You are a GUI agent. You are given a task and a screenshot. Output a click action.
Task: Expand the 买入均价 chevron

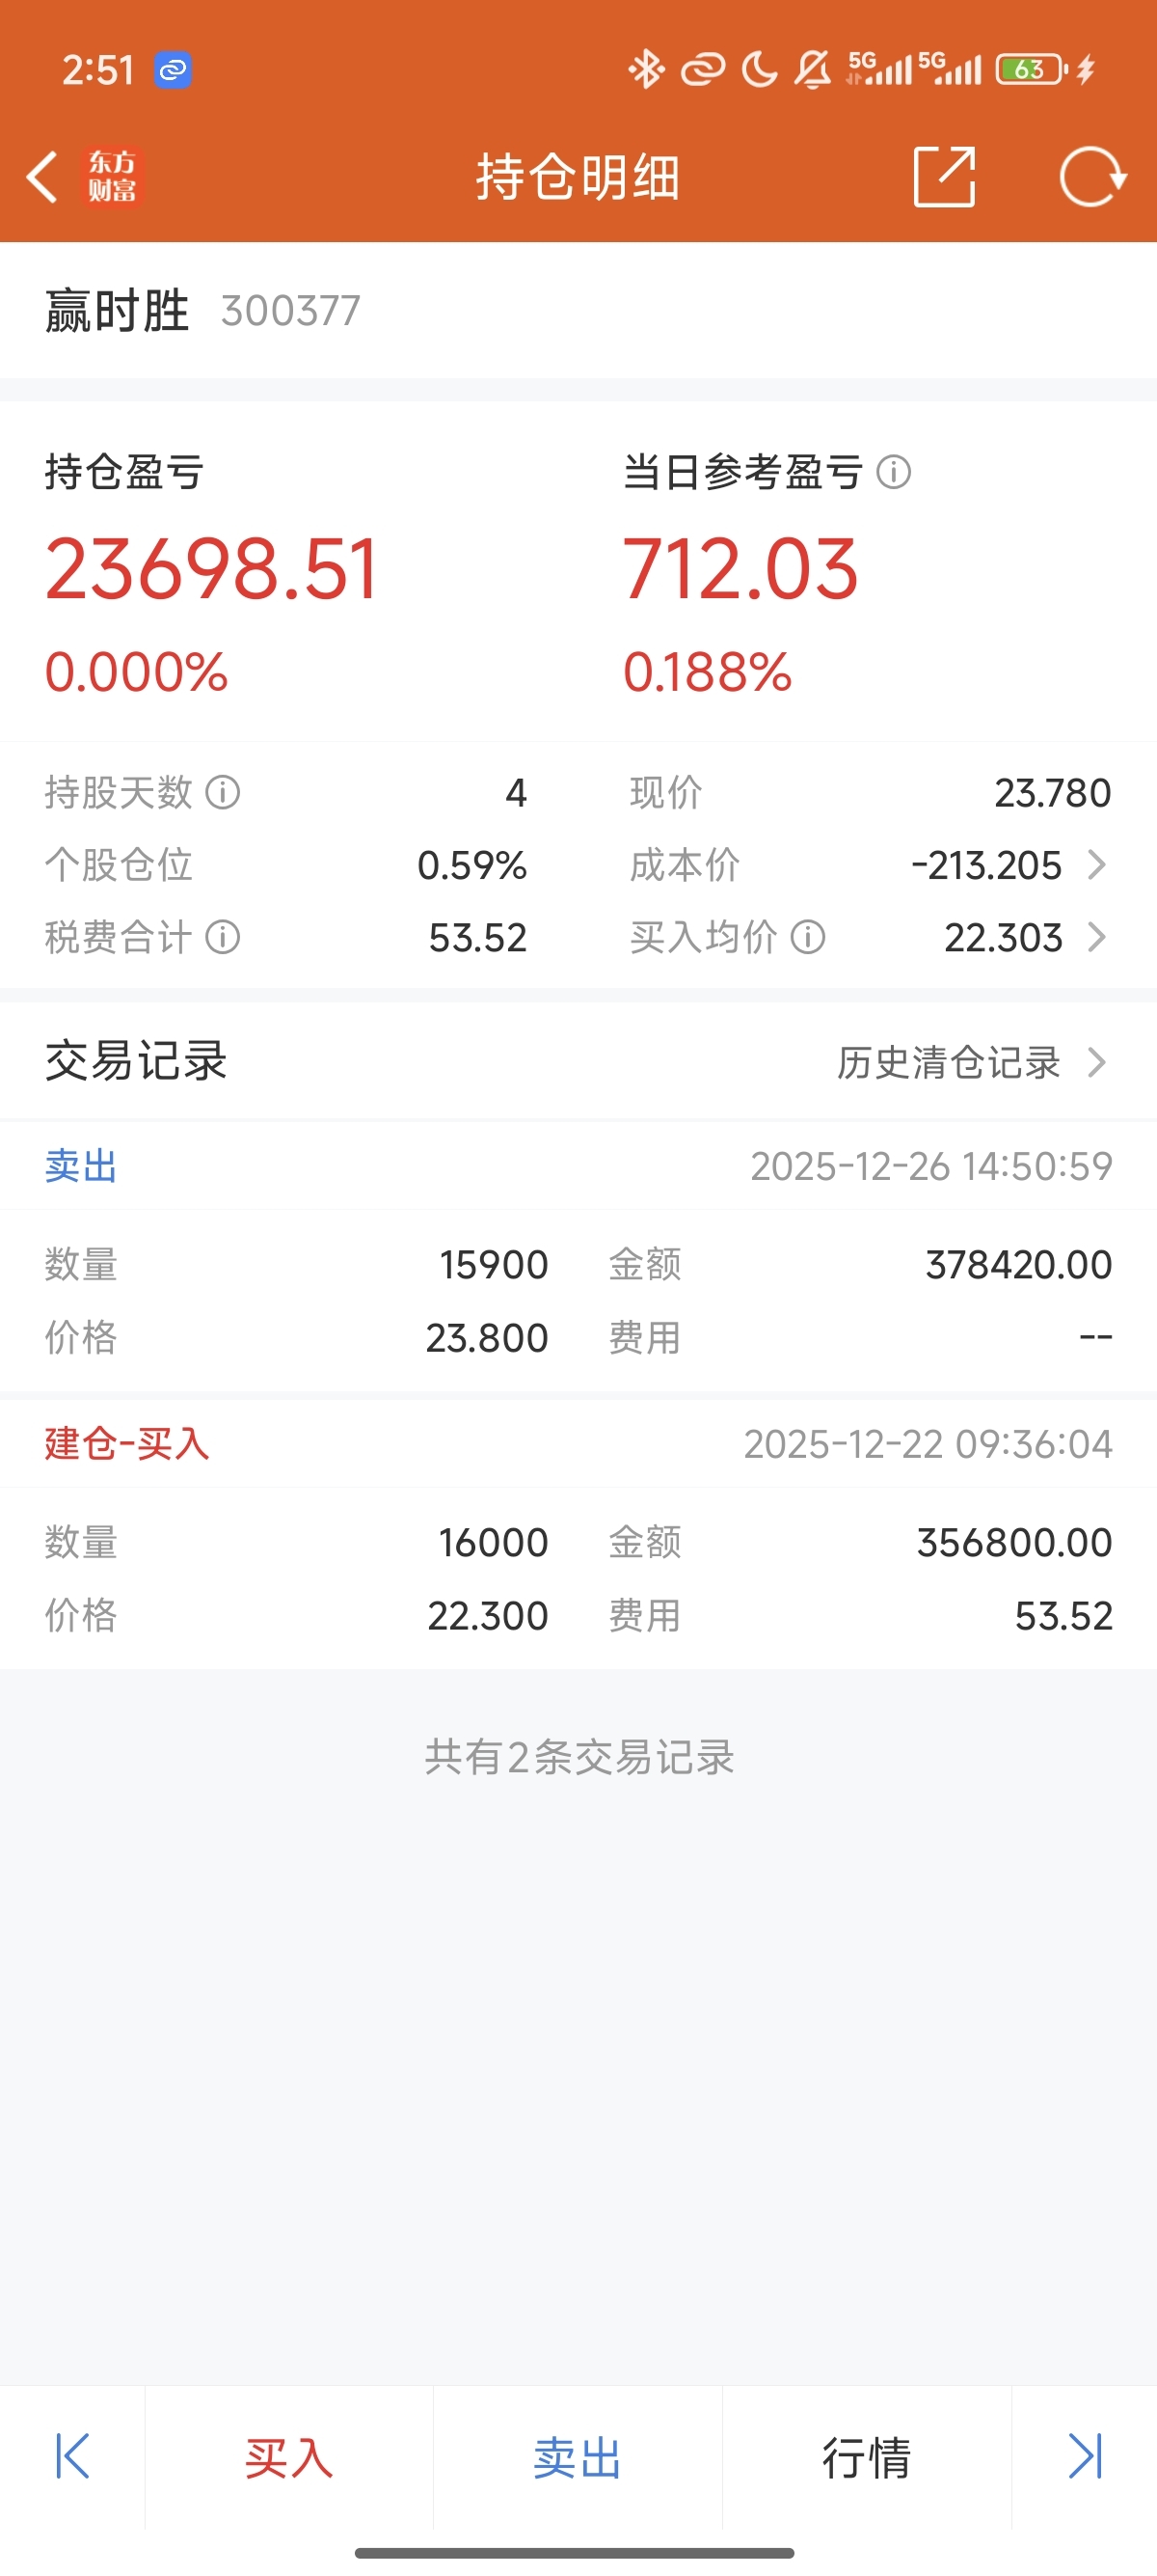(1096, 938)
